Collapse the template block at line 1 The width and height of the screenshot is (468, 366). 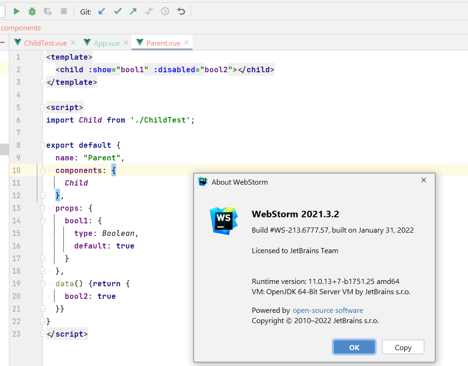tap(42, 57)
